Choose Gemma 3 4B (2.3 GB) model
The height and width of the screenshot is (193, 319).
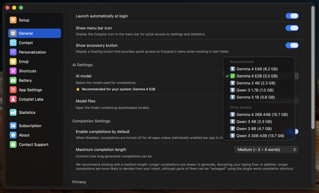259,83
